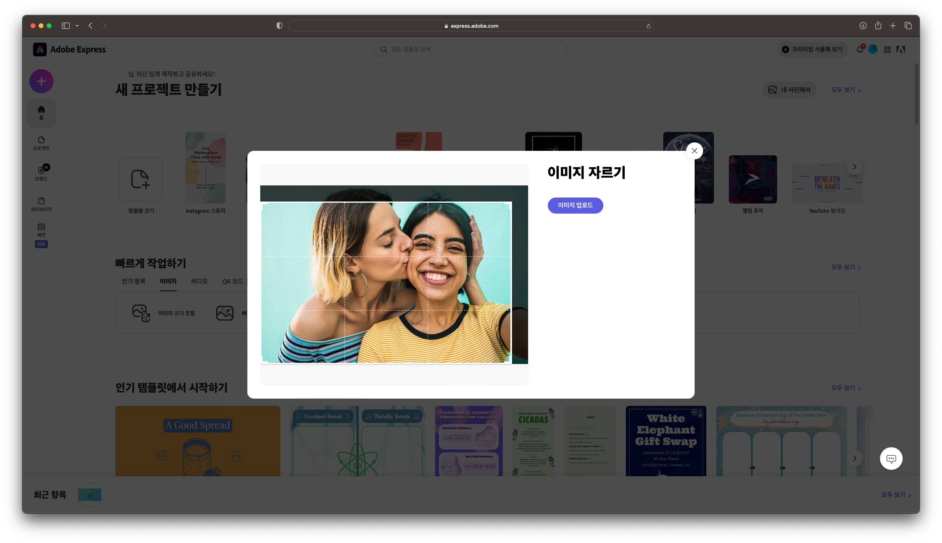942x543 pixels.
Task: Open the apps grid switcher
Action: click(887, 49)
